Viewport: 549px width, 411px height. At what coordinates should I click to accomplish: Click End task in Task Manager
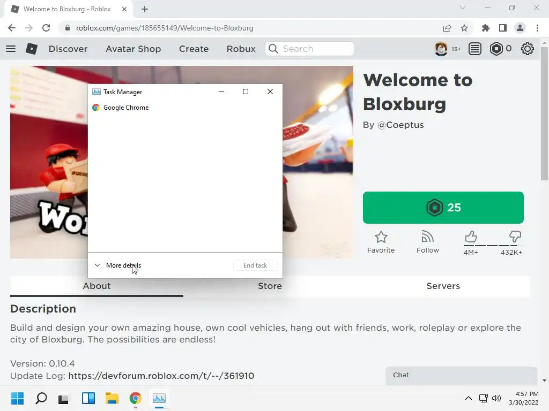click(x=255, y=265)
